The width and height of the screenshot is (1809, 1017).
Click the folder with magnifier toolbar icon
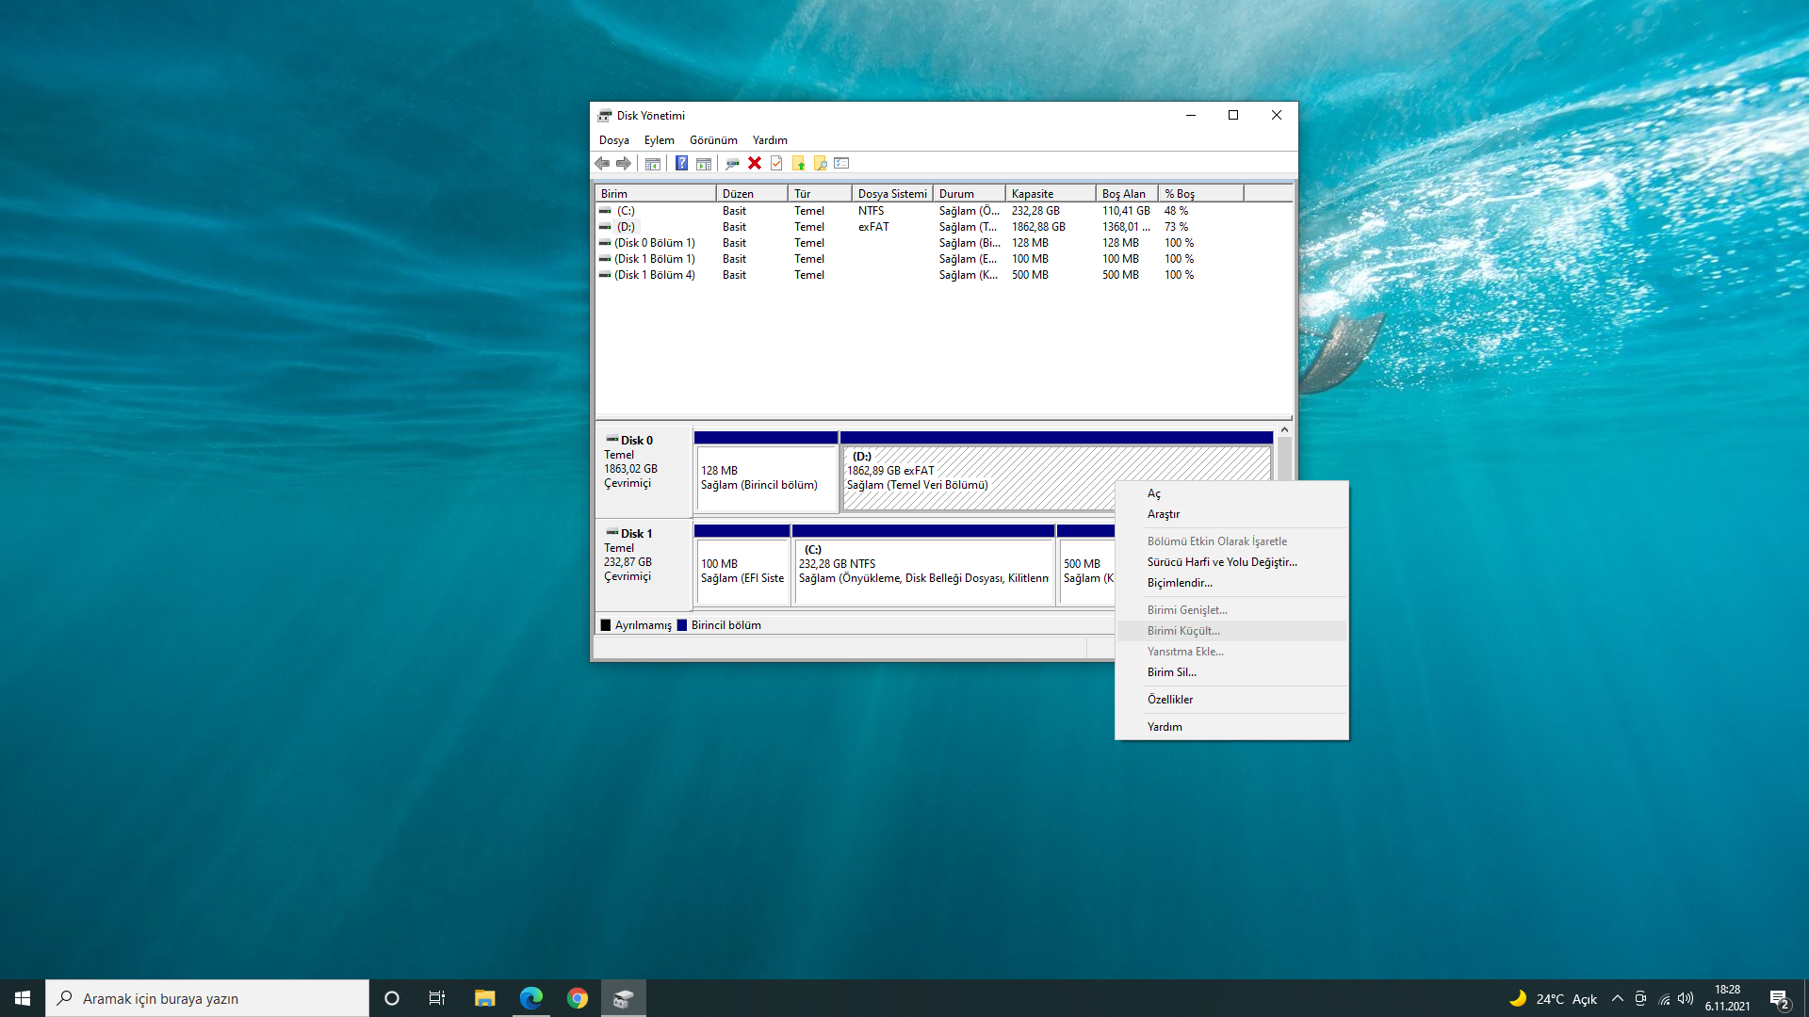pos(820,163)
